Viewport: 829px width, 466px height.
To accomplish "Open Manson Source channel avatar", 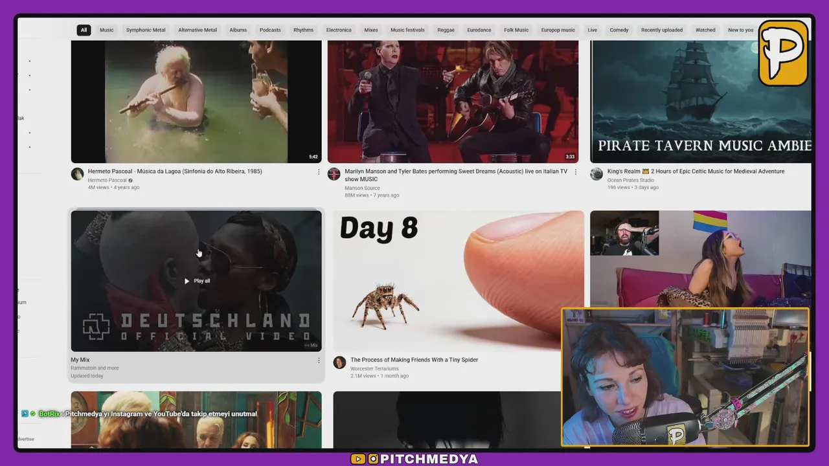I will point(334,174).
